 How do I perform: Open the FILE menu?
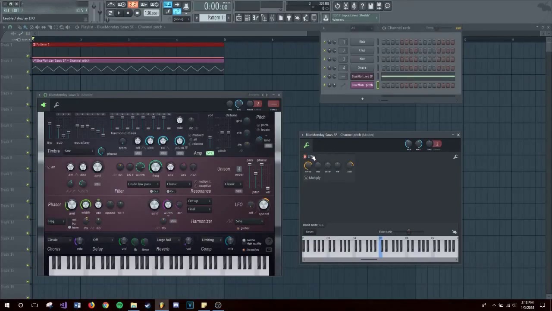(x=6, y=10)
